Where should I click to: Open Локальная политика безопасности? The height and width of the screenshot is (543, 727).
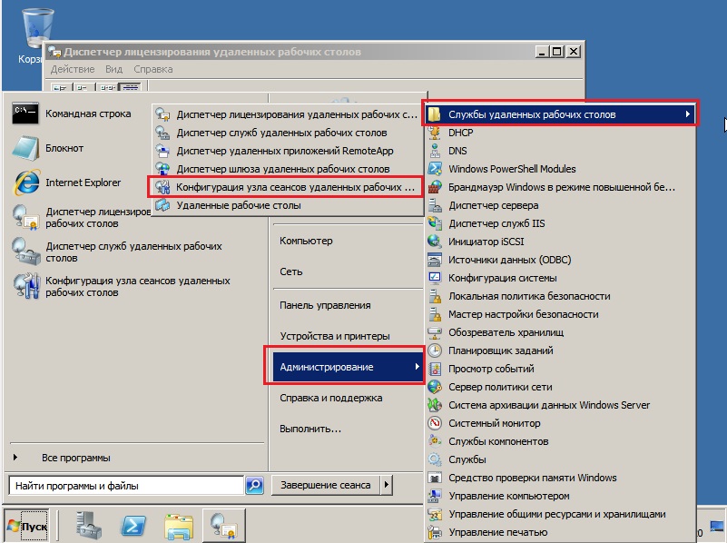pos(561,296)
